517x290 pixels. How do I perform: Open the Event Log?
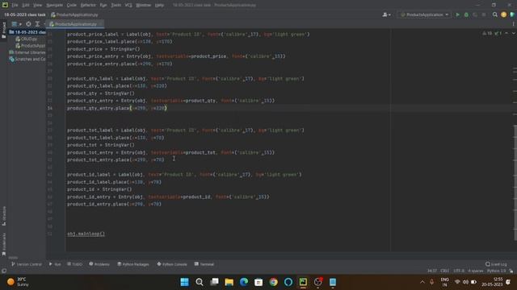(496, 264)
